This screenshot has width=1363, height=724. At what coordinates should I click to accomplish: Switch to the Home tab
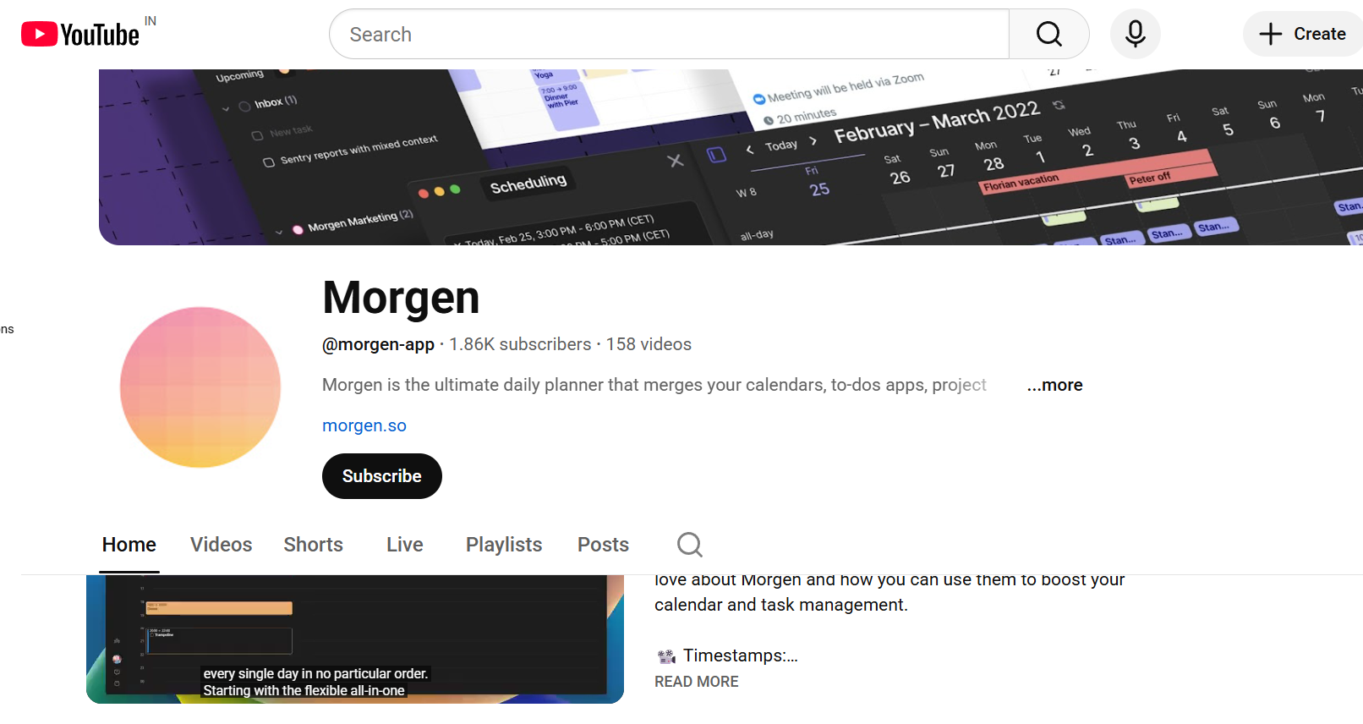[129, 545]
